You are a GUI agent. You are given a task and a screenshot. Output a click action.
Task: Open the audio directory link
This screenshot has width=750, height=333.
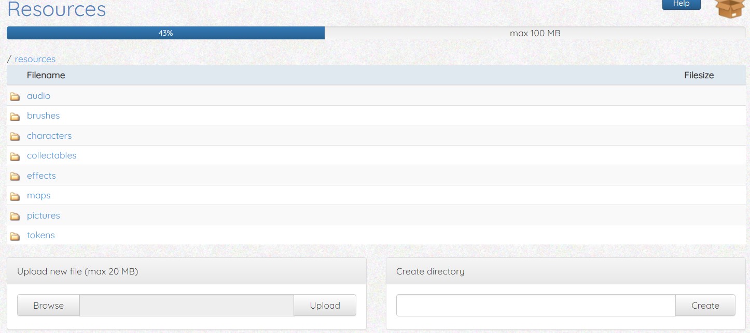[x=38, y=96]
